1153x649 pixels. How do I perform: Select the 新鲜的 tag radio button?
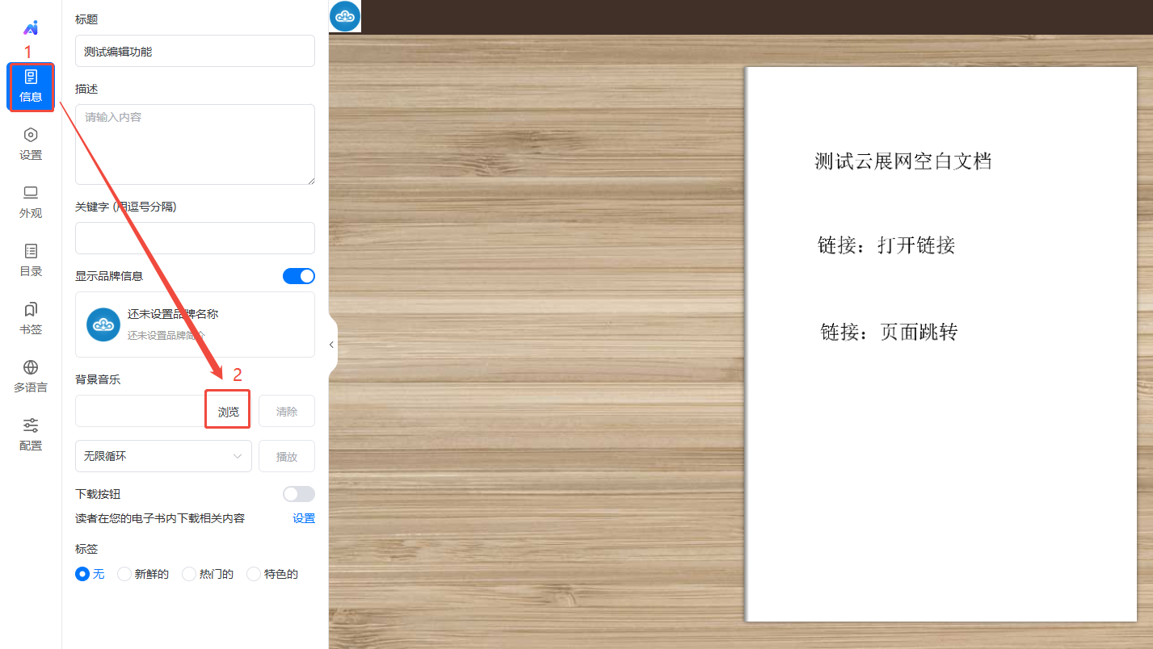pos(124,574)
